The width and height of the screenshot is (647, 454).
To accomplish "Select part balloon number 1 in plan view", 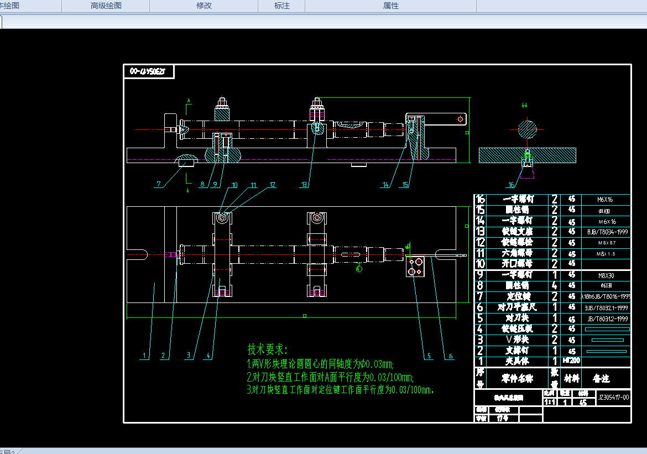I will [x=144, y=356].
